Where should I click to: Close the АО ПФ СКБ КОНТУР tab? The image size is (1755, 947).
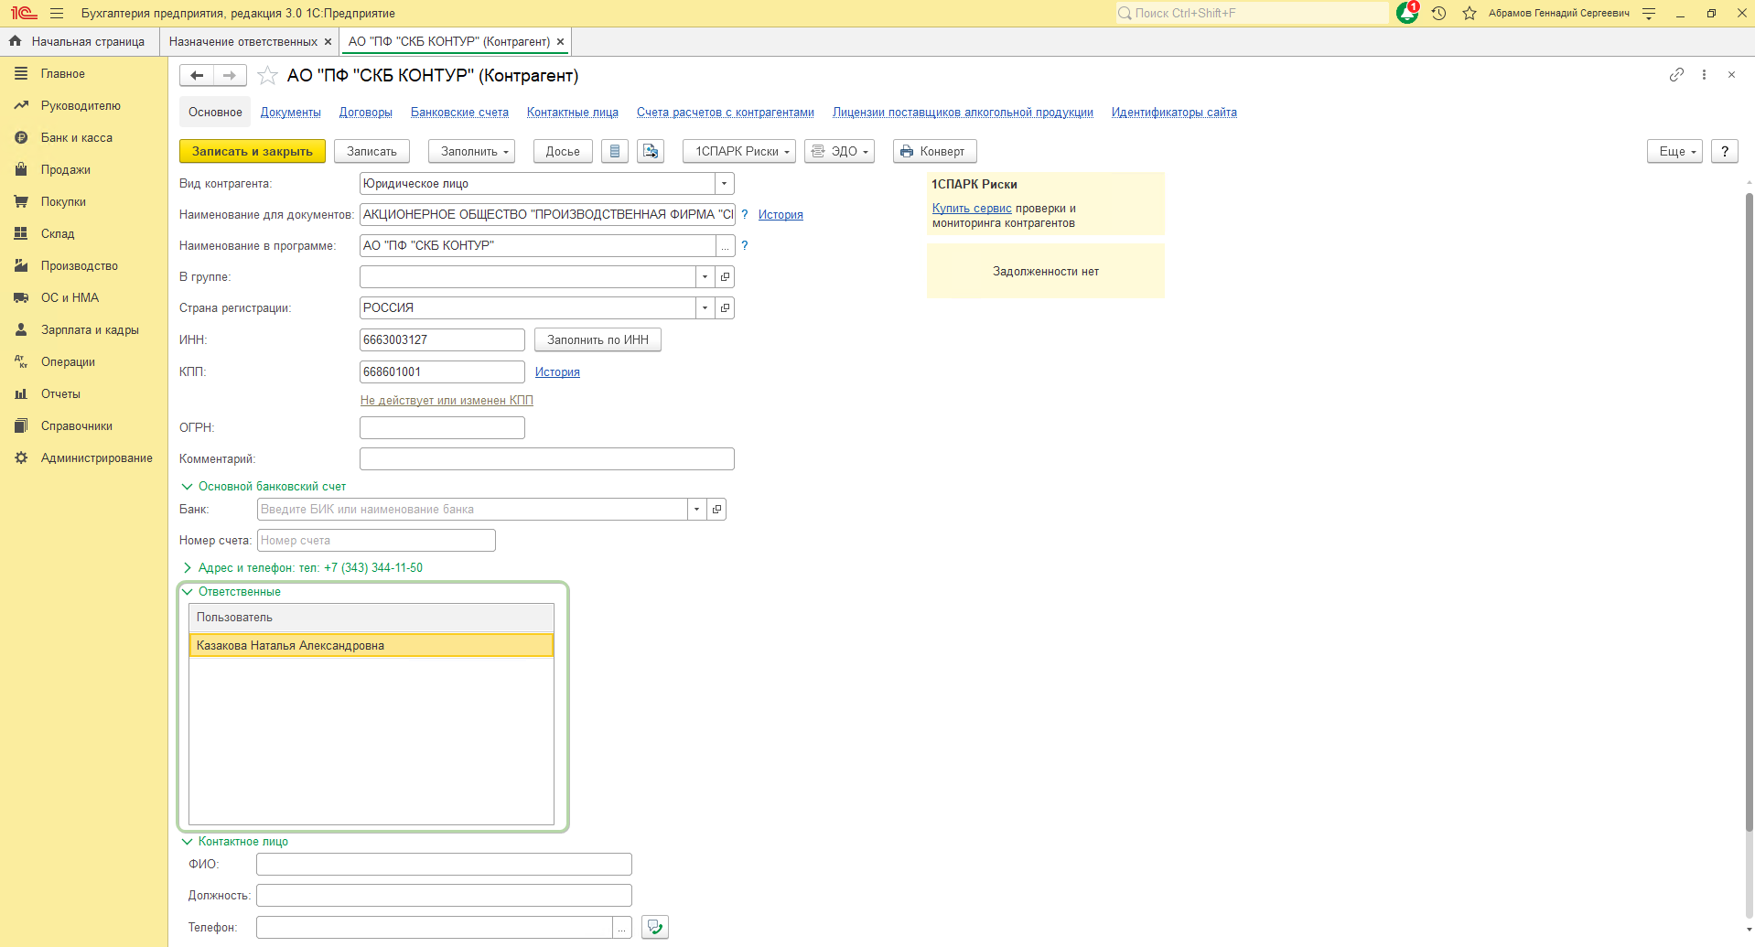560,42
